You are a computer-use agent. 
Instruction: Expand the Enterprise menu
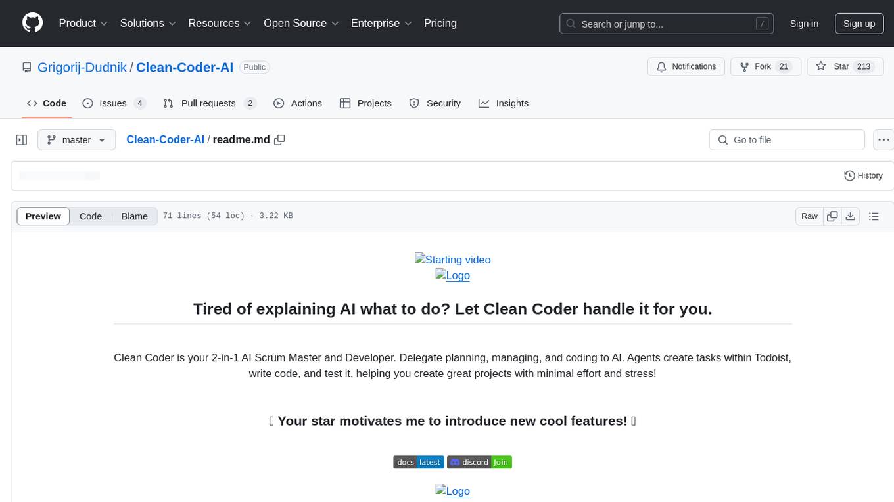pyautogui.click(x=381, y=23)
